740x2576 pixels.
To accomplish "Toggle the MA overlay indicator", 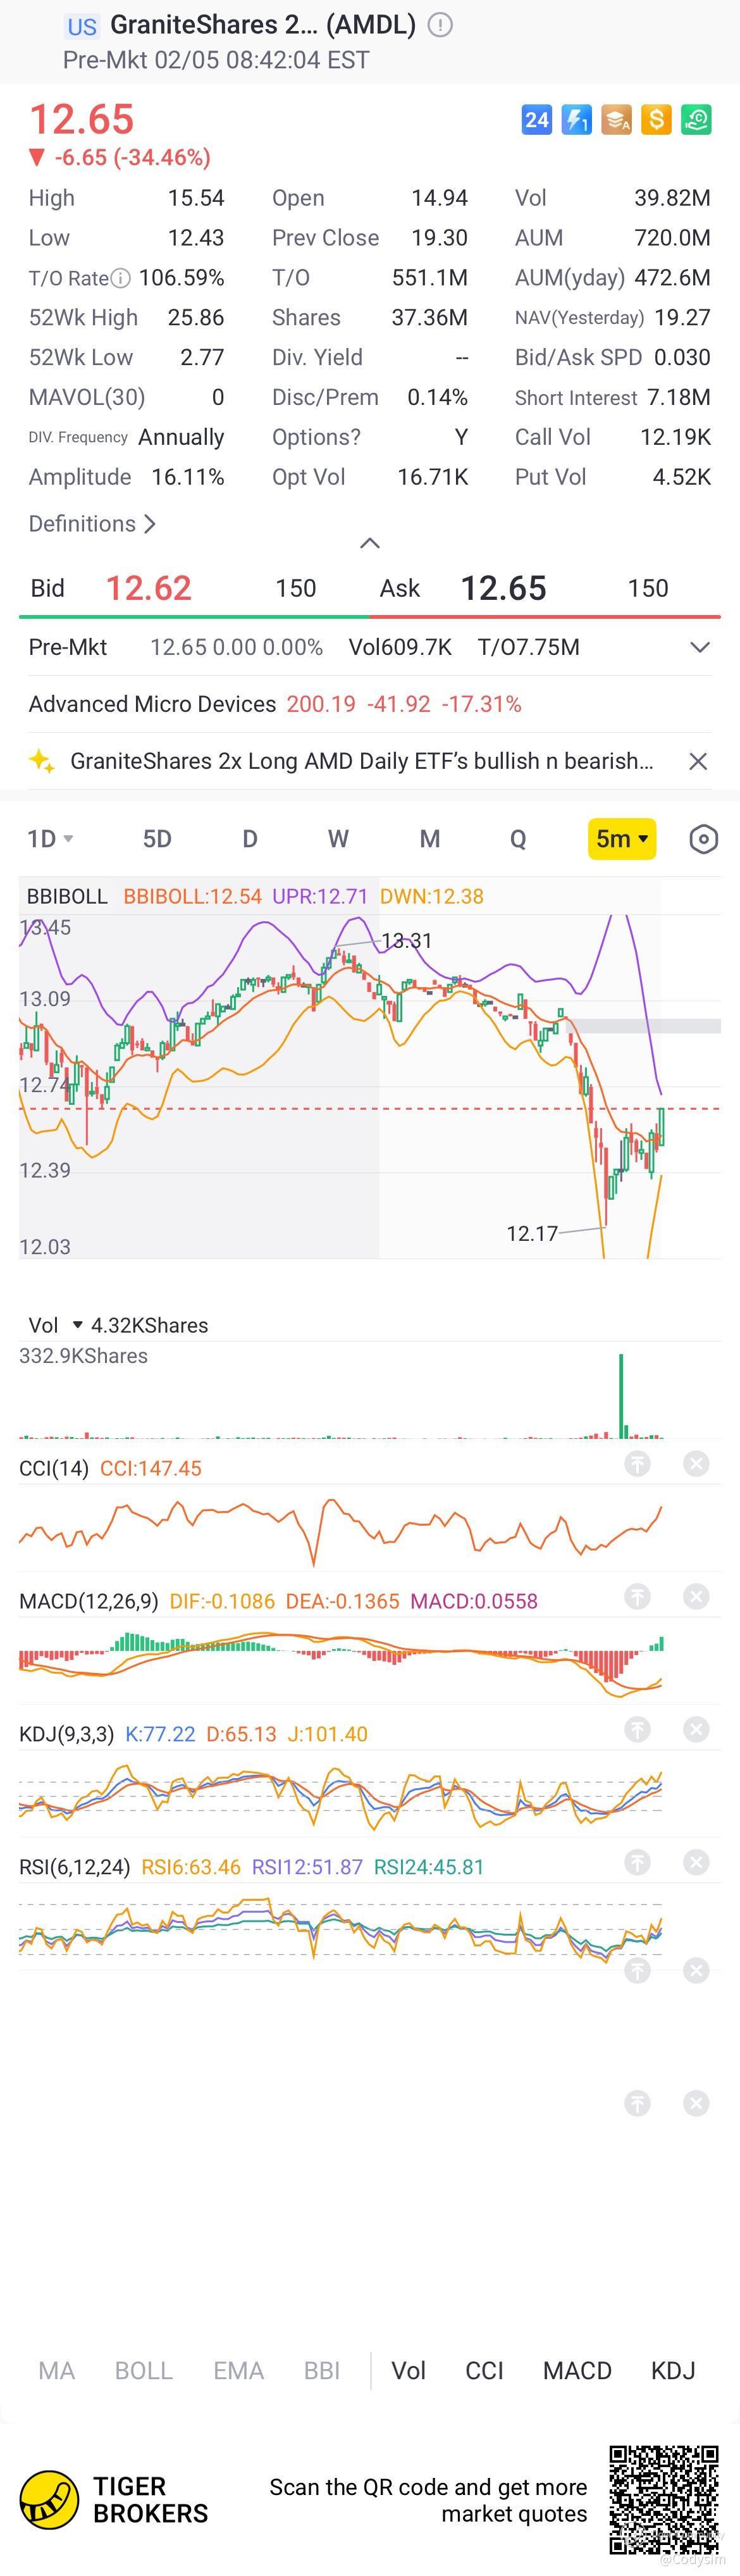I will [57, 2370].
